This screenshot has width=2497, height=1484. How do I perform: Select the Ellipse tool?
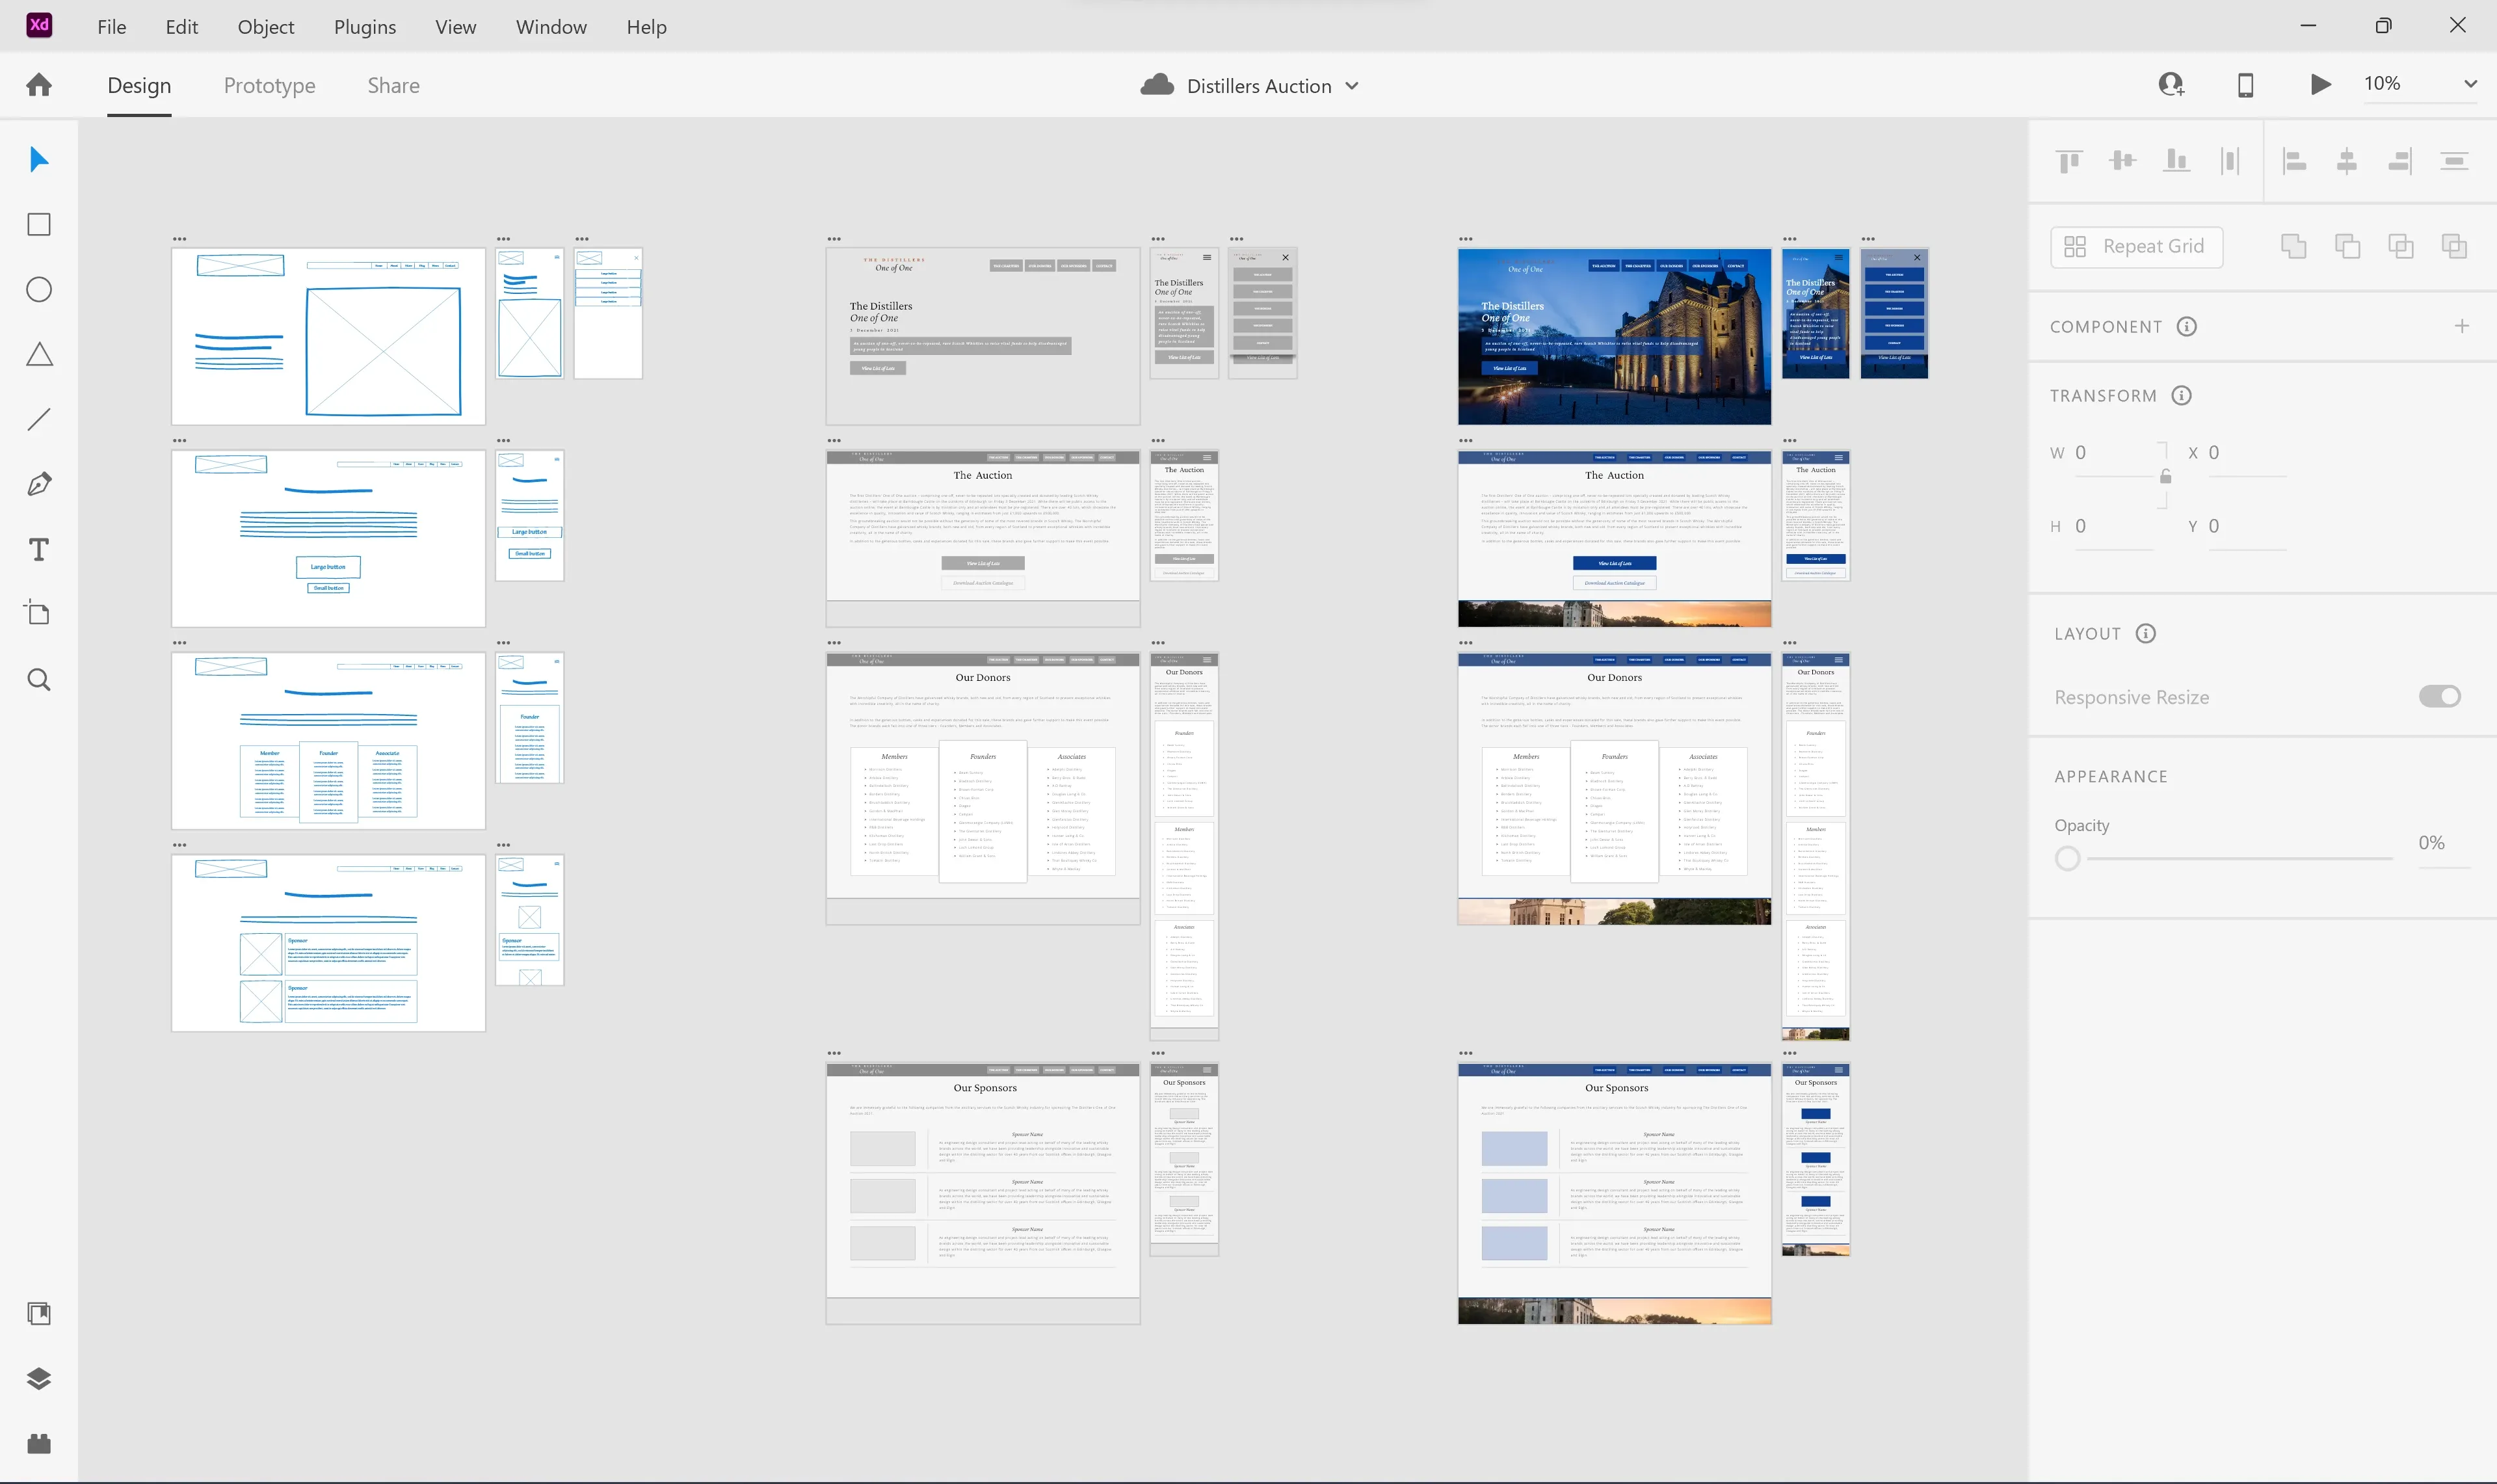pos(39,290)
